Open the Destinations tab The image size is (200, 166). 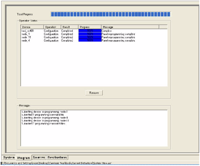(57, 158)
